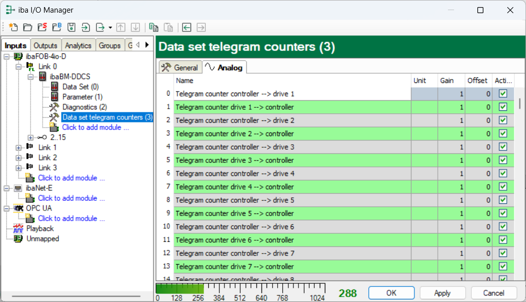The width and height of the screenshot is (526, 302).
Task: Collapse the ibaBM-DDCS tree node
Action: pyautogui.click(x=30, y=76)
